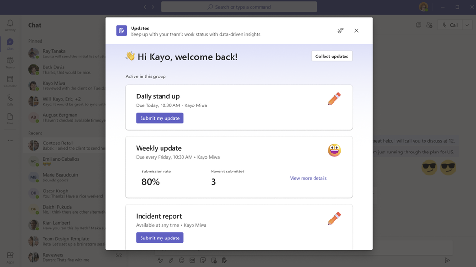Open the View more details link
The image size is (476, 267).
[308, 178]
